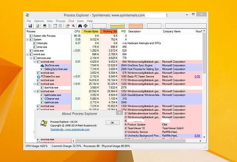Collapse svchost.exe PID 1252 node

pyautogui.click(x=35, y=91)
